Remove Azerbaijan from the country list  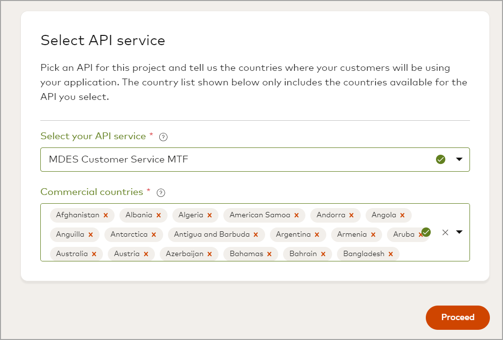click(x=210, y=254)
